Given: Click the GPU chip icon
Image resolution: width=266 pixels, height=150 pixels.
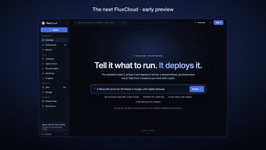Looking at the screenshot, I should 43,87.
